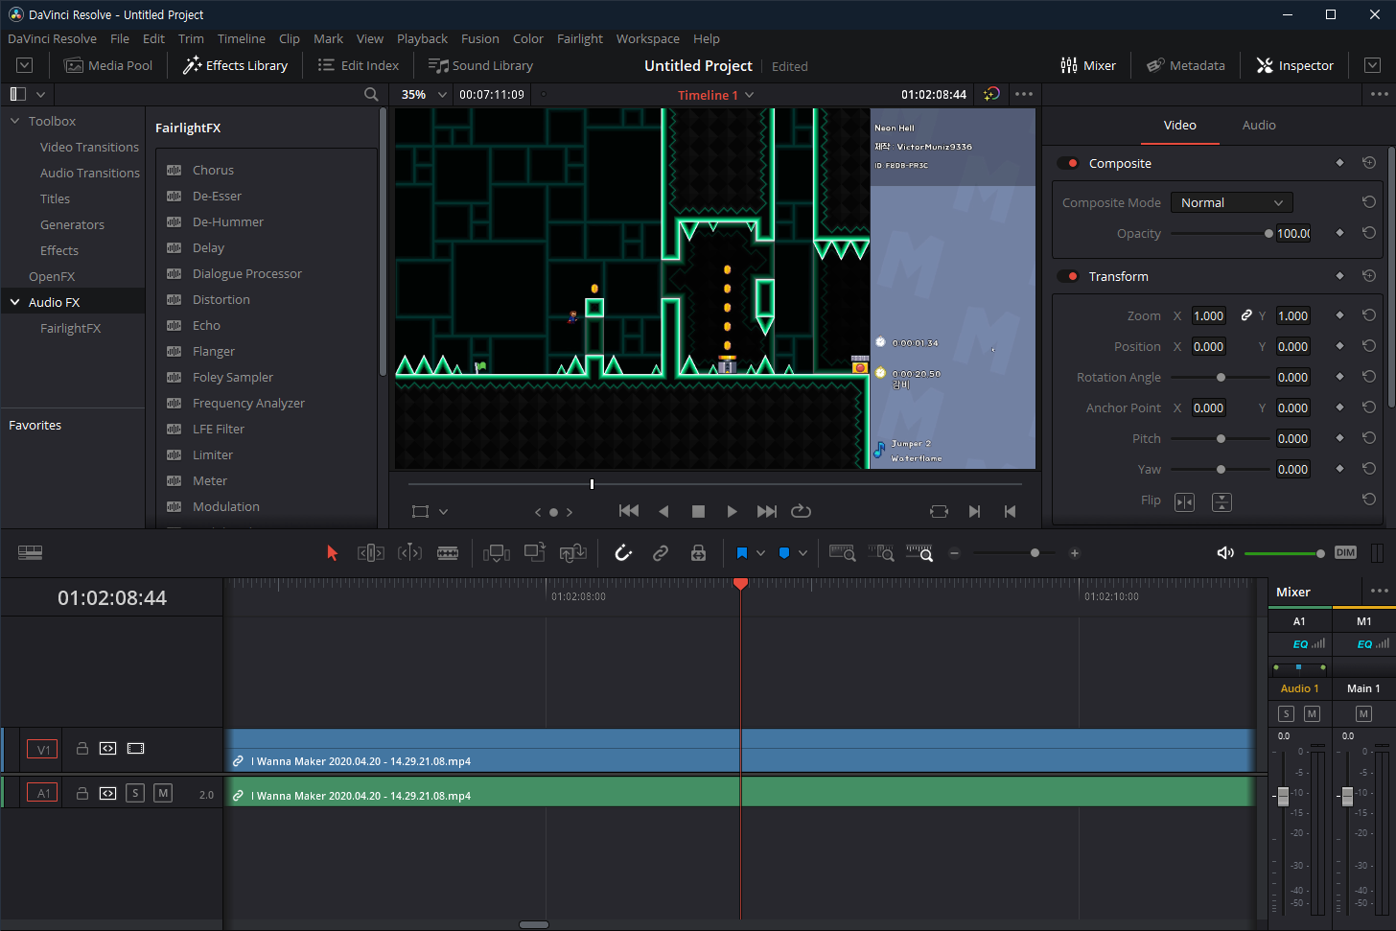1396x931 pixels.
Task: Toggle linked selection in the timeline toolbar
Action: (x=660, y=553)
